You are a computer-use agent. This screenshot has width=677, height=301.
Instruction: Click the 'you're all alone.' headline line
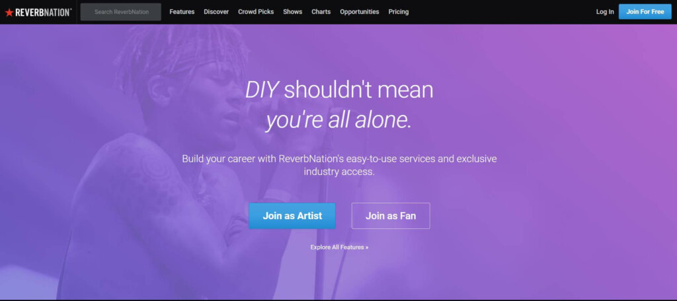coord(339,121)
